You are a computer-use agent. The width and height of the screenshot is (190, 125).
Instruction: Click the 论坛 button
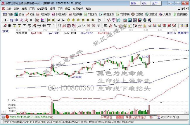pos(145,3)
